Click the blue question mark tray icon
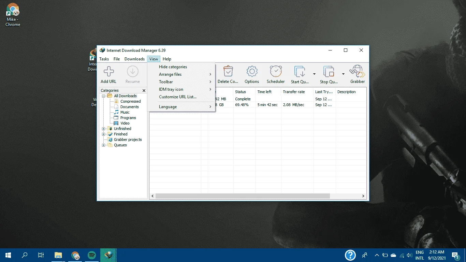This screenshot has height=262, width=466. click(x=350, y=255)
